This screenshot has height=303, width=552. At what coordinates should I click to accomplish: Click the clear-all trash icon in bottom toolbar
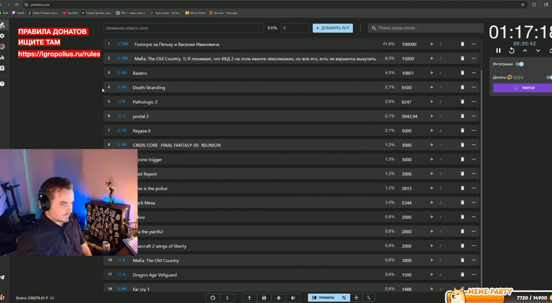point(293,298)
